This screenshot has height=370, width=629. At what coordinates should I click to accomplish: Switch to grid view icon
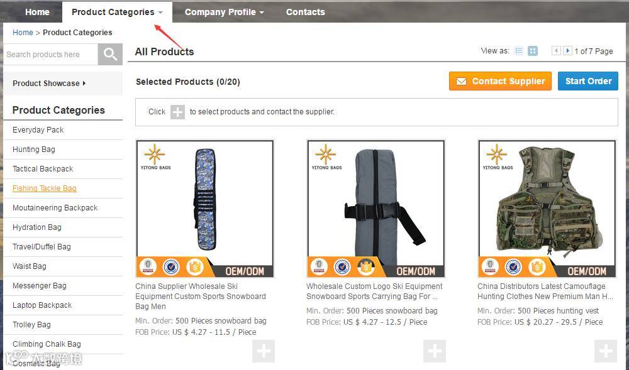point(533,51)
